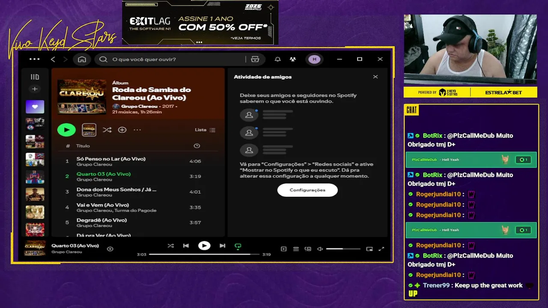Image resolution: width=548 pixels, height=308 pixels.
Task: Seek on the song progress bar
Action: coord(204,254)
